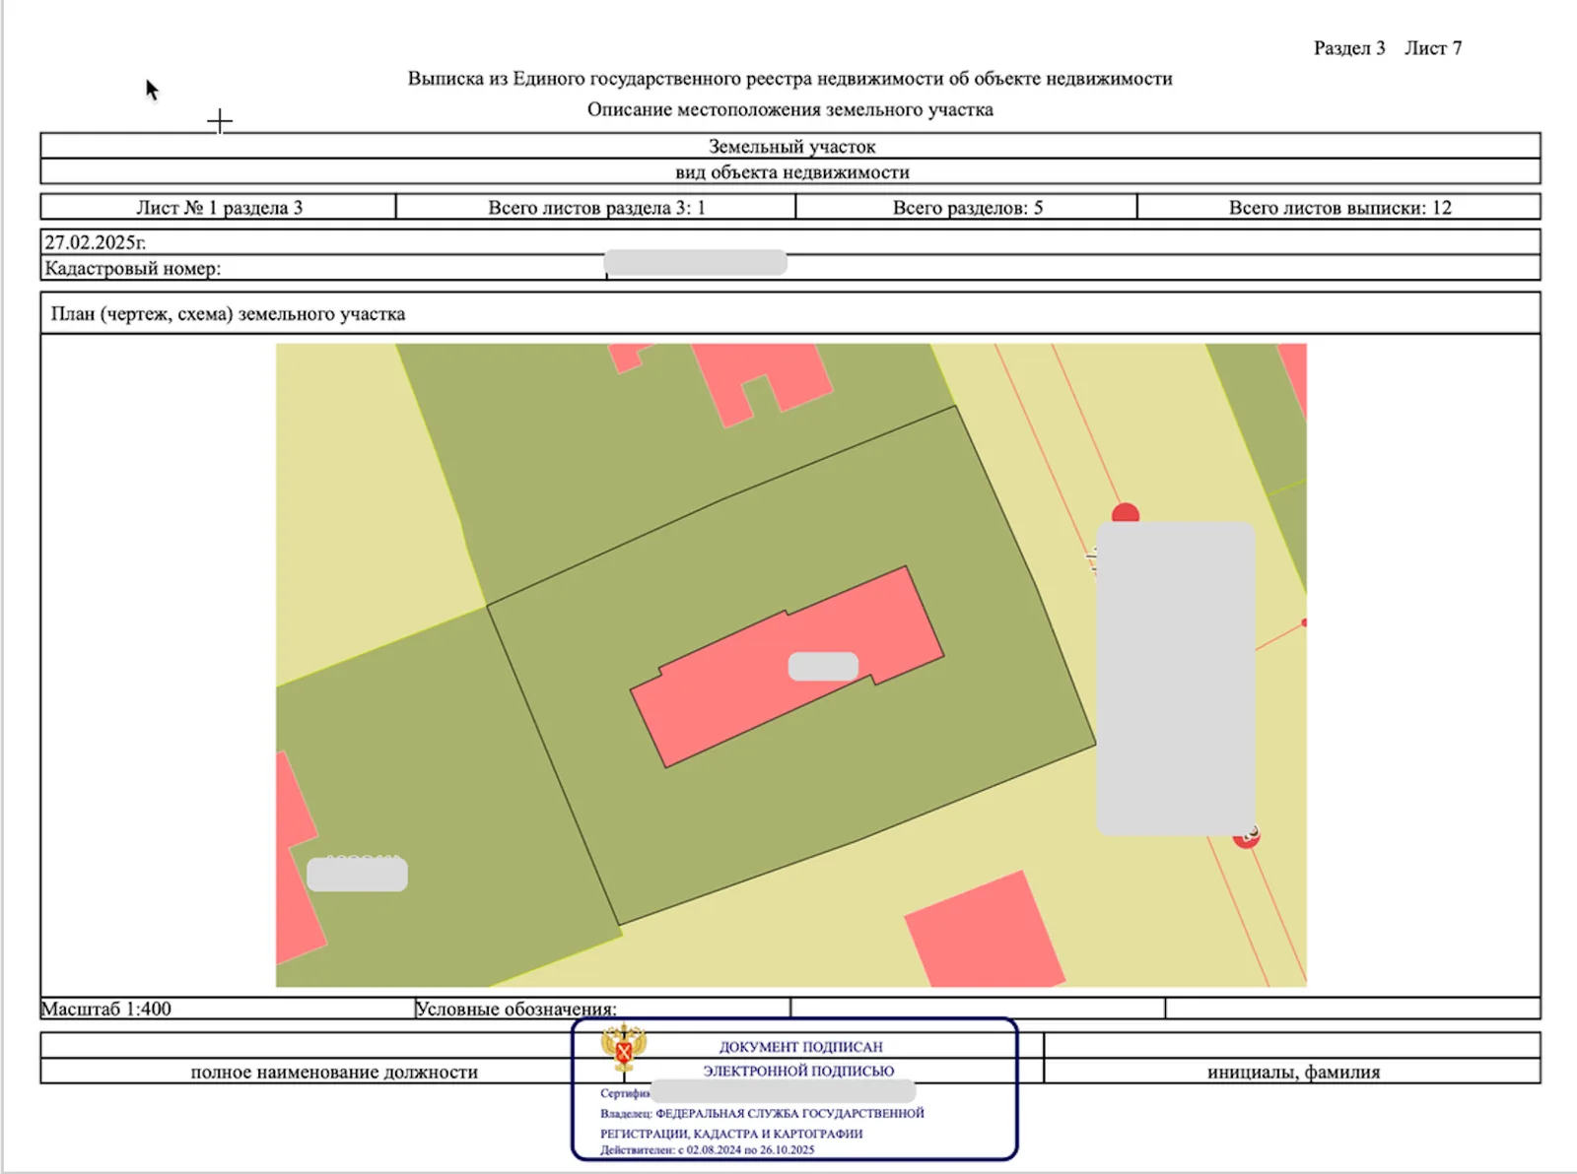The height and width of the screenshot is (1174, 1577).
Task: Click "РЕГИСТРАЦИИ, КАДАСТРА И КАРТОГРАФИИ" line
Action: pyautogui.click(x=731, y=1134)
